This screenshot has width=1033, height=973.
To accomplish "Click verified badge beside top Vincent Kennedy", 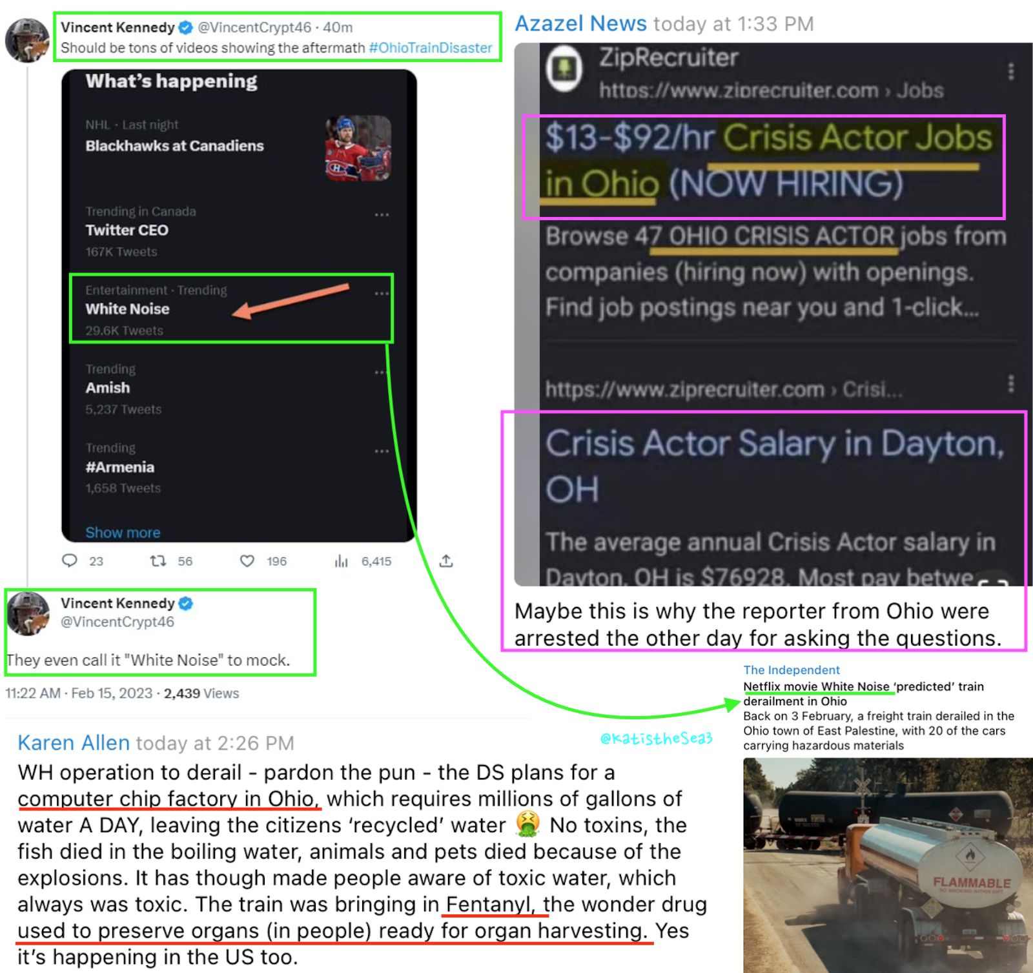I will [186, 27].
